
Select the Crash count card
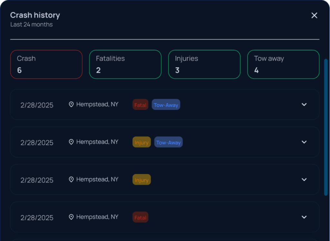(x=46, y=64)
